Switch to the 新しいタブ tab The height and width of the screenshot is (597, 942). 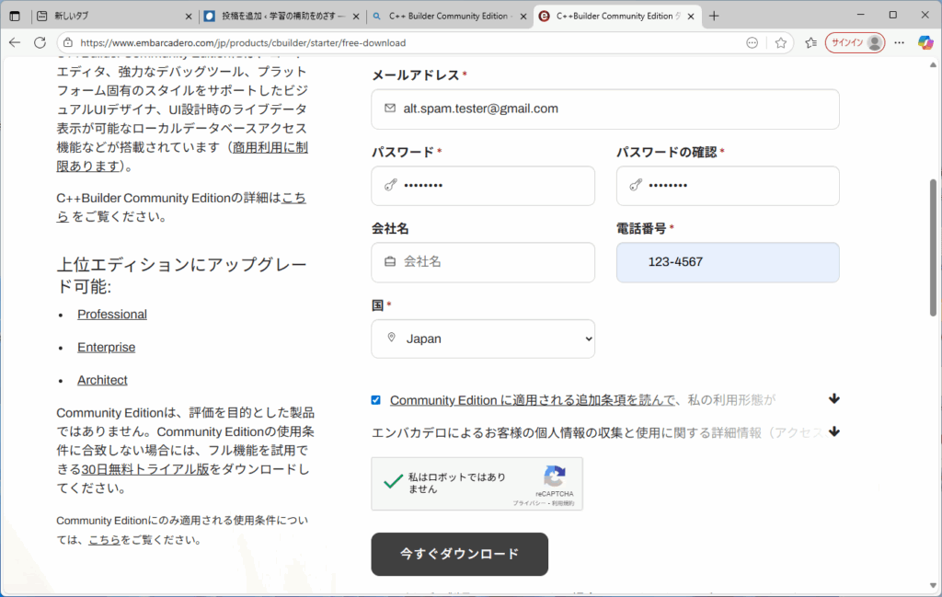click(x=114, y=17)
